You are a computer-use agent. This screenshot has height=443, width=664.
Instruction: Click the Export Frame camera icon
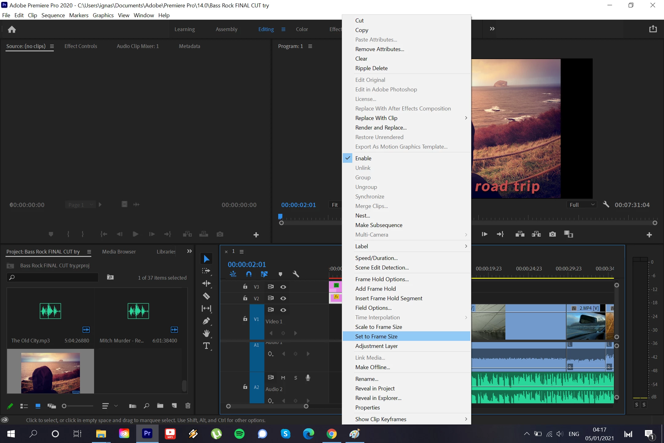(x=552, y=234)
